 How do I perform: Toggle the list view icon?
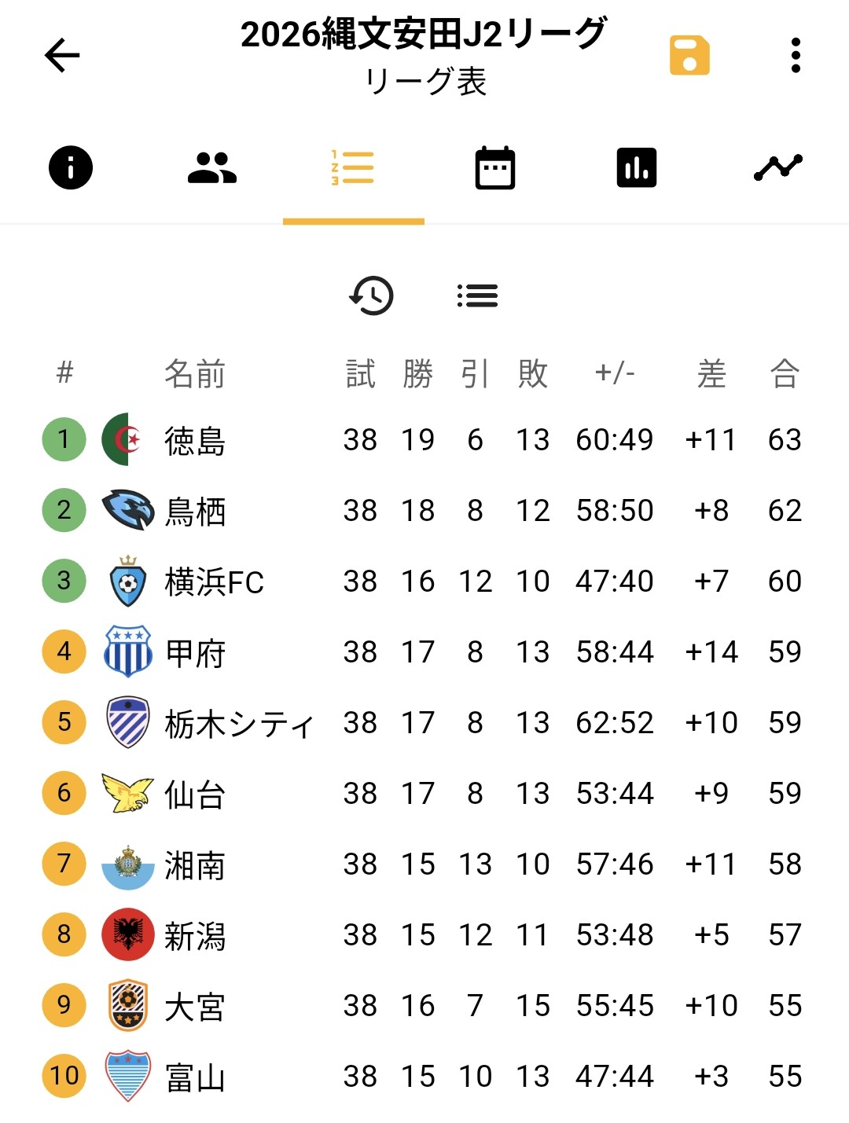click(x=477, y=295)
